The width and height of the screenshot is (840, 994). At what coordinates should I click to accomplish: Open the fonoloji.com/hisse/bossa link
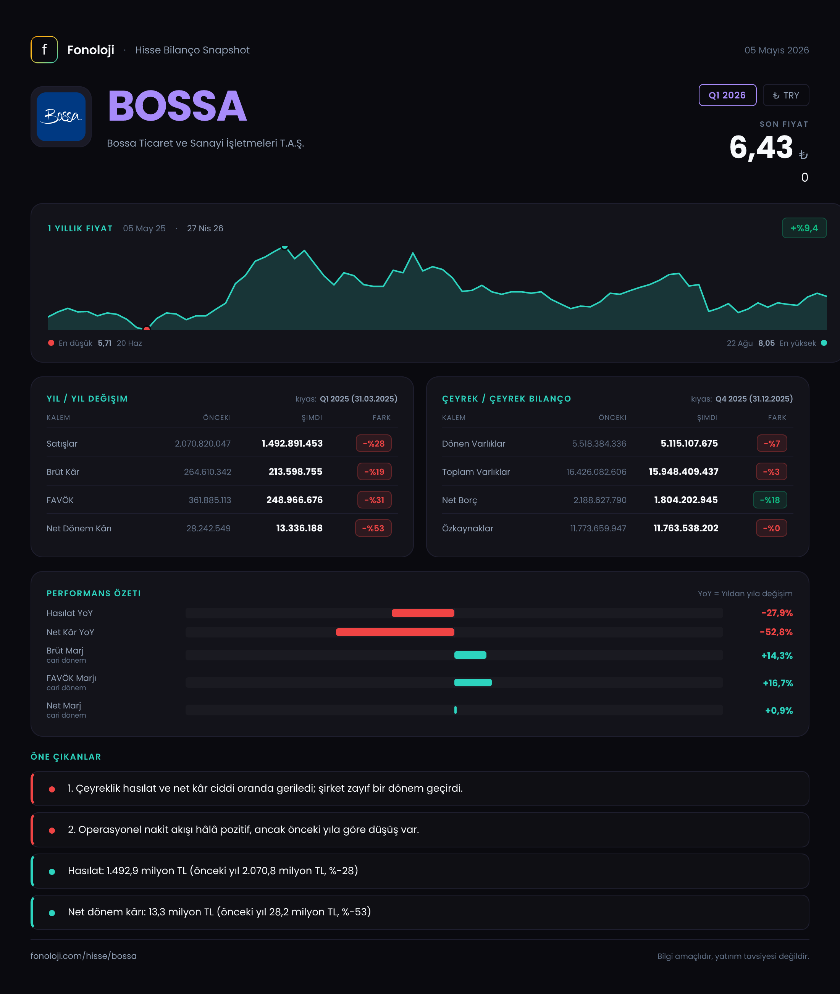tap(83, 955)
